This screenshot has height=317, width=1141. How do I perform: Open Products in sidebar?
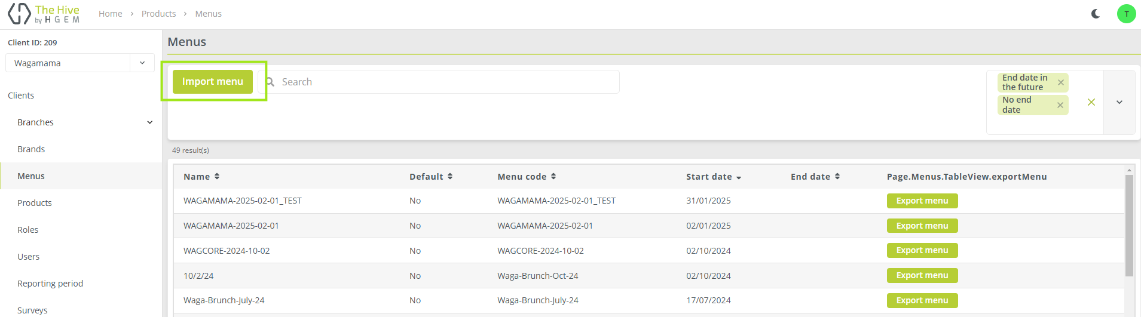point(35,203)
